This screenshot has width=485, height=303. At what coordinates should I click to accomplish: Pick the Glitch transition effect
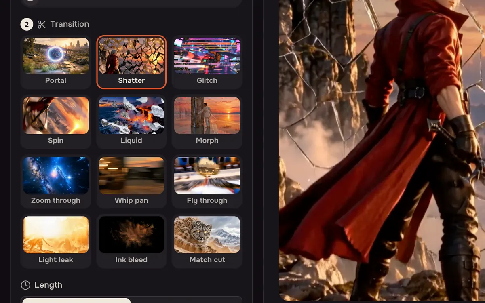click(x=207, y=62)
